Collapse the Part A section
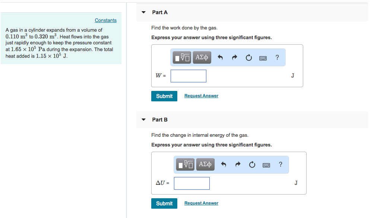The image size is (374, 218). [143, 12]
